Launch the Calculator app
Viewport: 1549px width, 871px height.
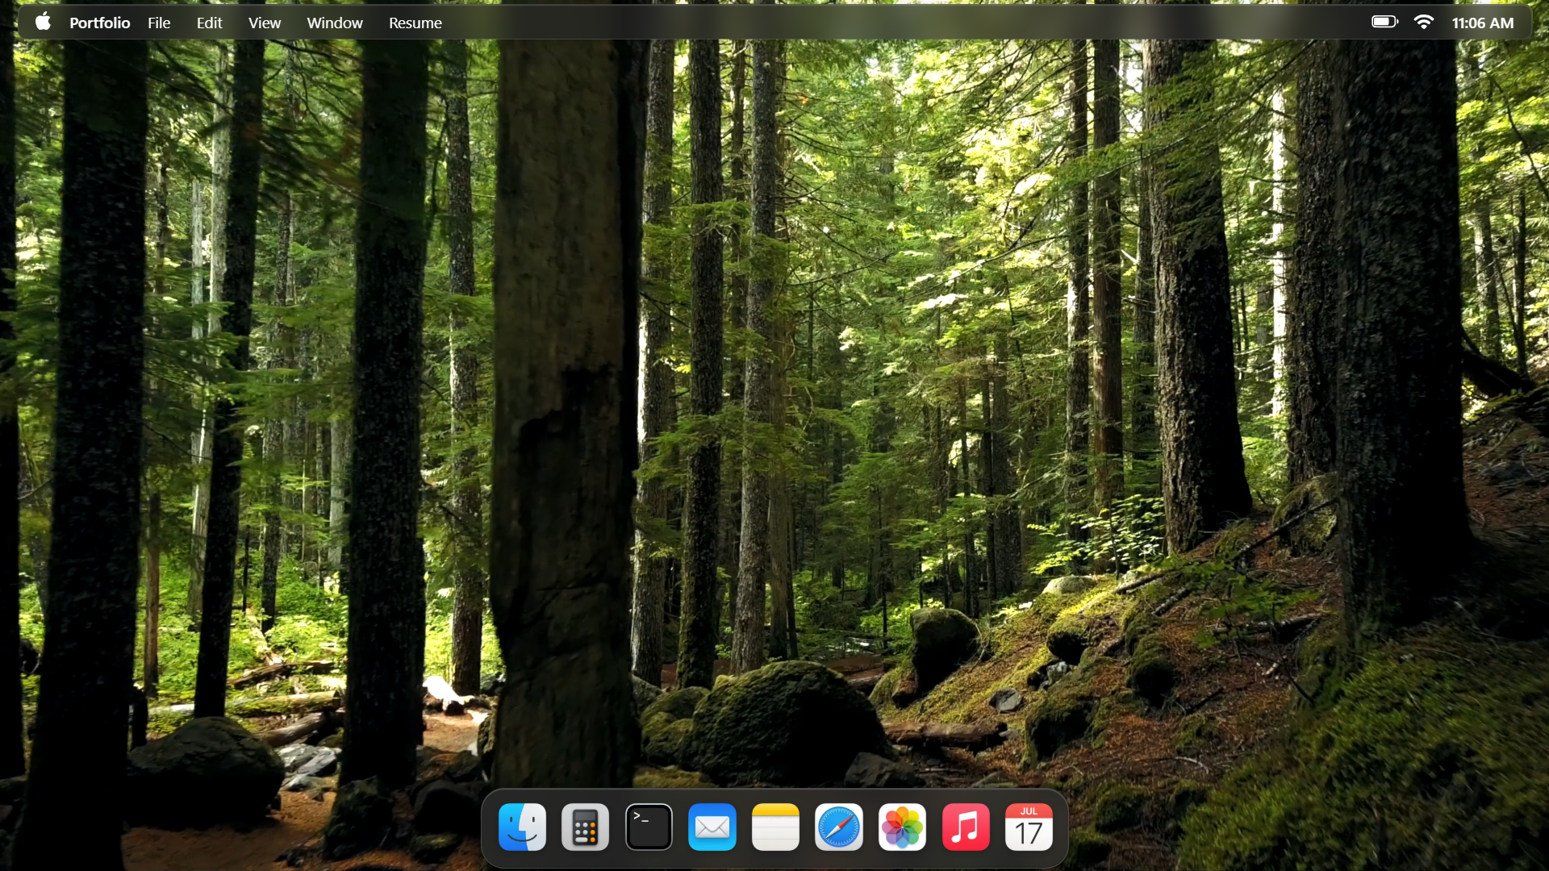pyautogui.click(x=585, y=827)
